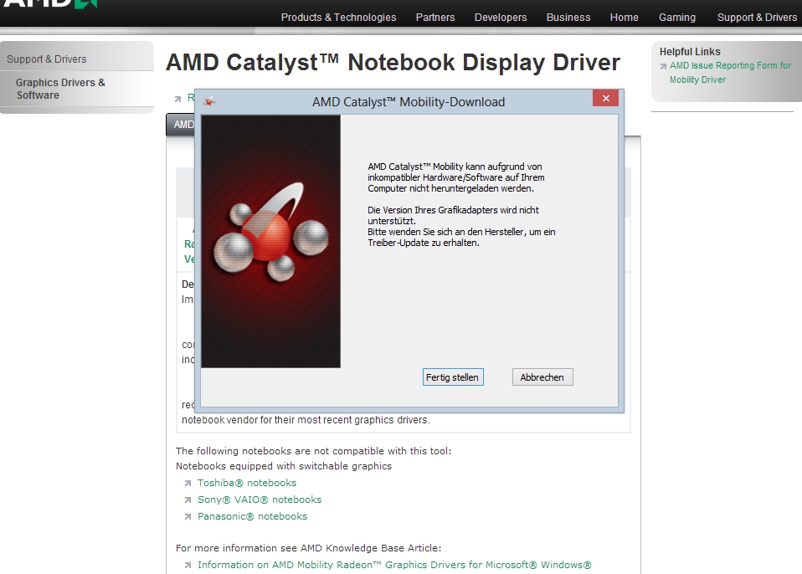802x574 pixels.
Task: Click message 'Die Version Ihres Grafikadapters wird nicht unterstützt'
Action: (x=453, y=215)
